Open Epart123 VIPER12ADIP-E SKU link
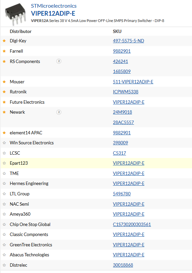Image resolution: width=192 pixels, height=273 pixels. pos(129,163)
